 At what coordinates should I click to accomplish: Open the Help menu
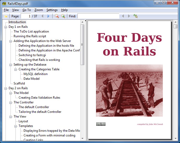(64, 10)
